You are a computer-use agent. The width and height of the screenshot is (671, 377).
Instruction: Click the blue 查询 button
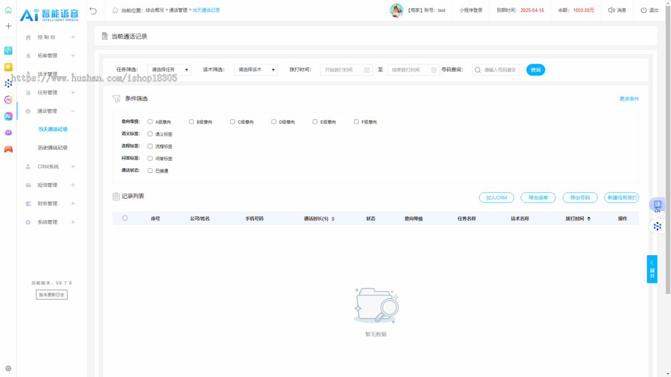[x=536, y=70]
